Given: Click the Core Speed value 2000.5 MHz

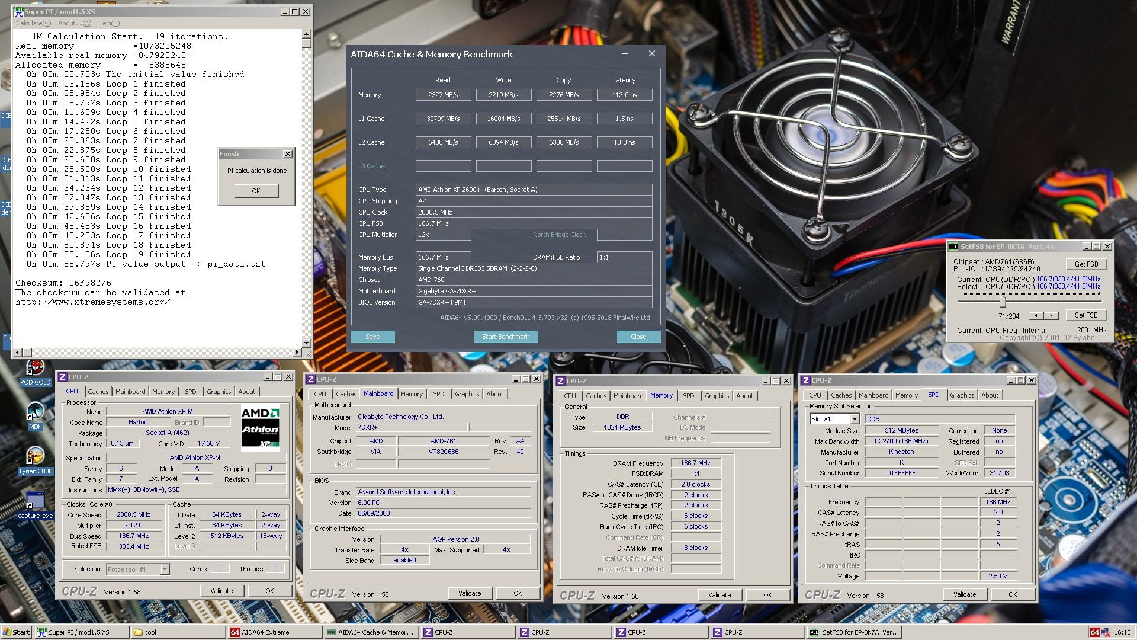Looking at the screenshot, I should coord(134,515).
